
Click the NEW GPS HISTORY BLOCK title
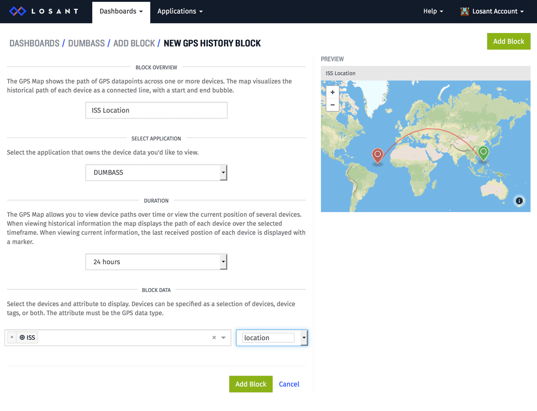[x=212, y=43]
